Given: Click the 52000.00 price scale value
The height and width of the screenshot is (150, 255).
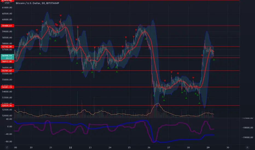Looking at the screenshot, I should pos(7,116).
